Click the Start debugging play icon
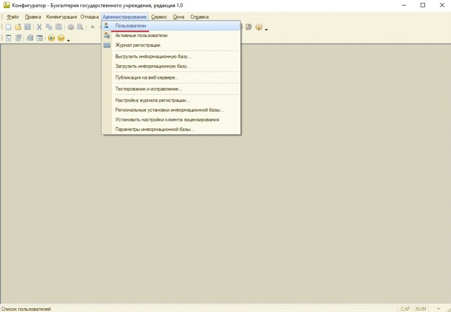Image resolution: width=451 pixels, height=312 pixels. pyautogui.click(x=51, y=38)
